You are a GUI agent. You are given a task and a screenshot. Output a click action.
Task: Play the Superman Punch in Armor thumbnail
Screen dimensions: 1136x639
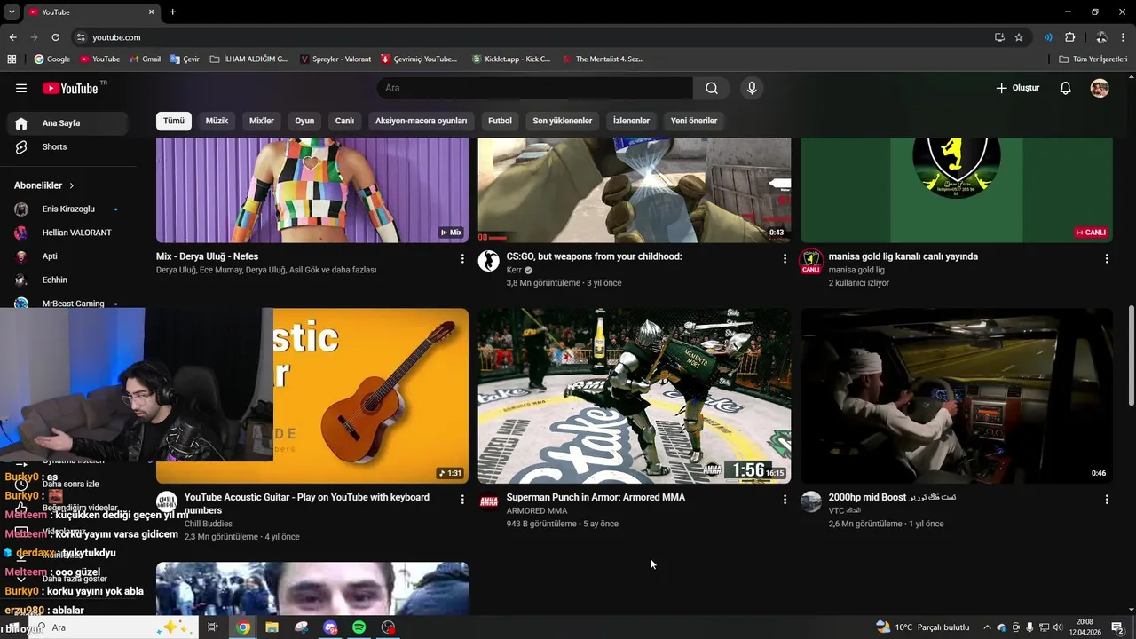635,396
